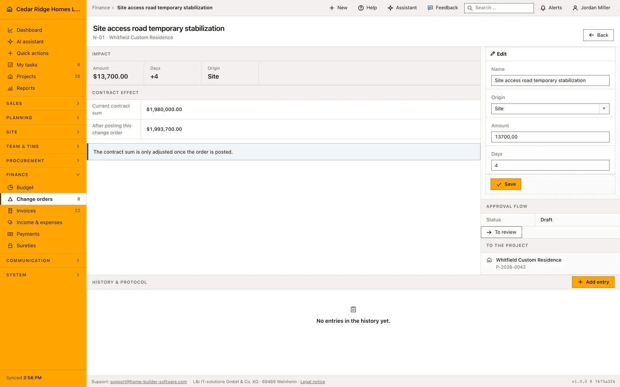Expand the Team & Time section
620x387 pixels.
coord(43,146)
